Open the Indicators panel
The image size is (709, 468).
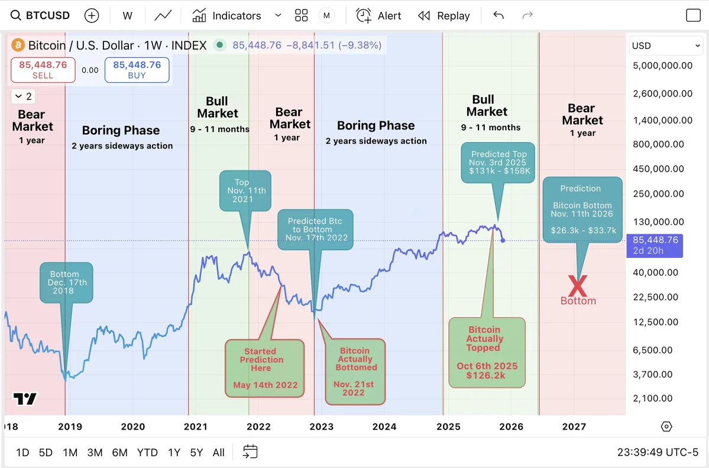(x=227, y=16)
